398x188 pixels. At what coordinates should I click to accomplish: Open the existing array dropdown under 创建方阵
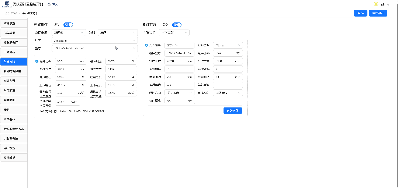click(x=174, y=33)
